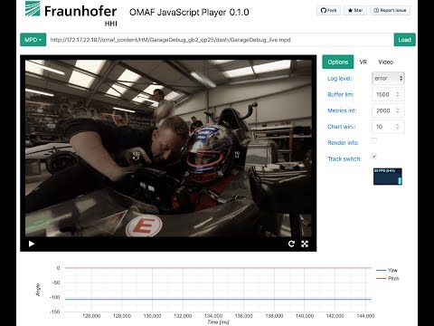
Task: Click the OMAF JavaScript Player title
Action: click(x=189, y=13)
